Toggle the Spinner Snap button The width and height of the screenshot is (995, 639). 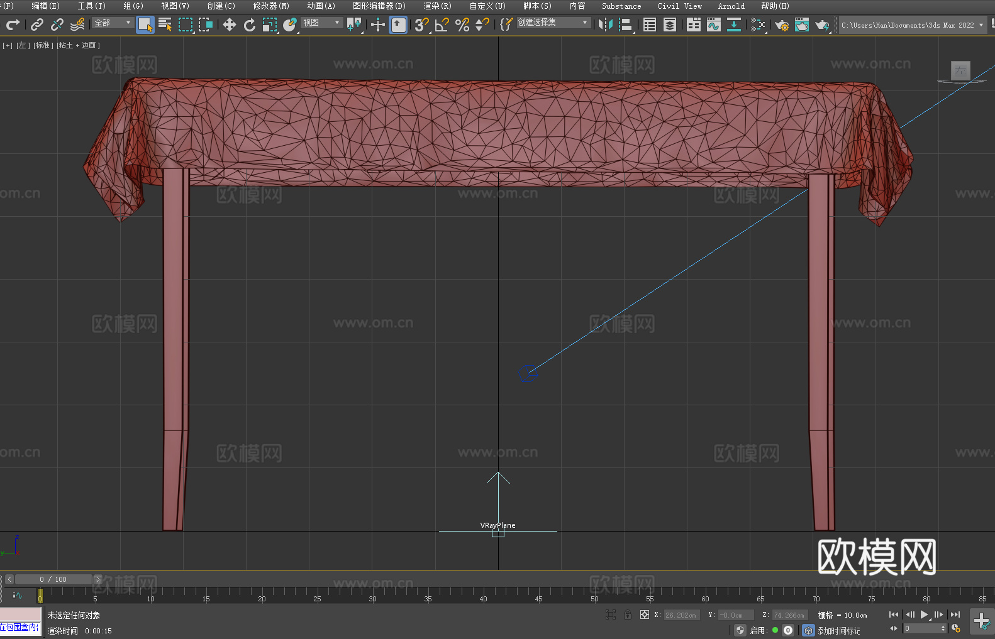point(482,25)
